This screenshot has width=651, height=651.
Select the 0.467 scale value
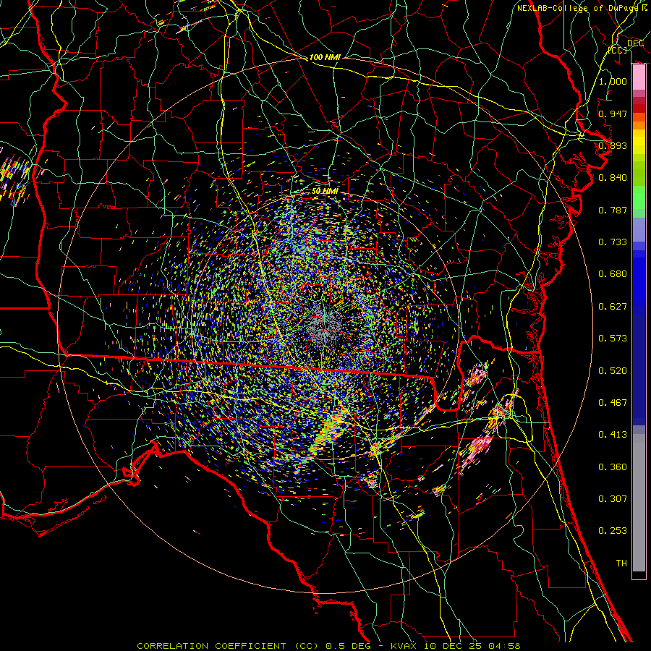(x=613, y=403)
